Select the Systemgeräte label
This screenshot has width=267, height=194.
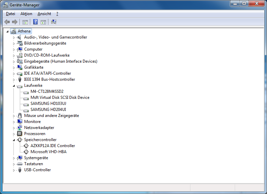pos(36,158)
